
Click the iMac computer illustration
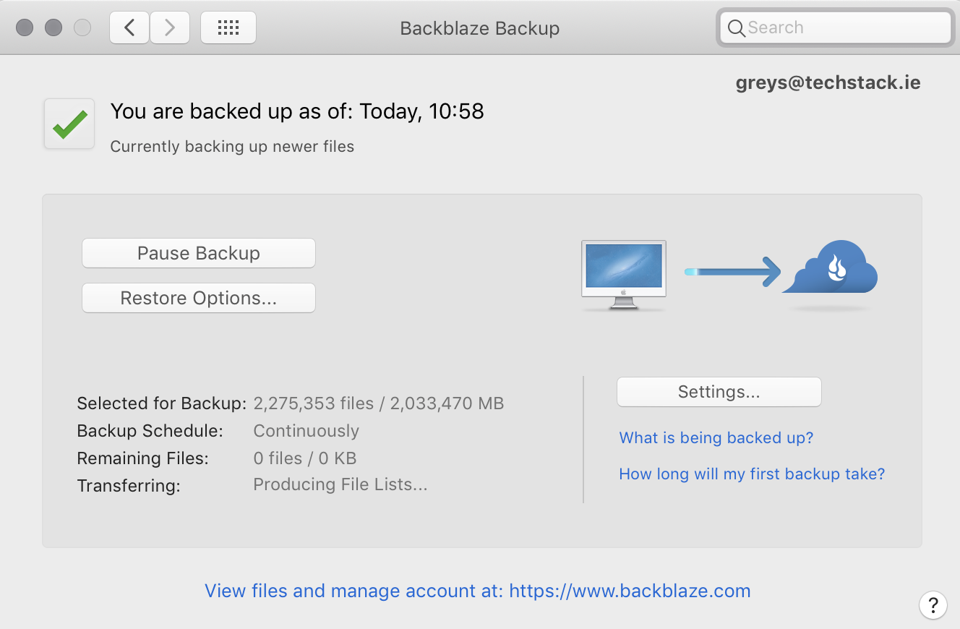click(624, 275)
